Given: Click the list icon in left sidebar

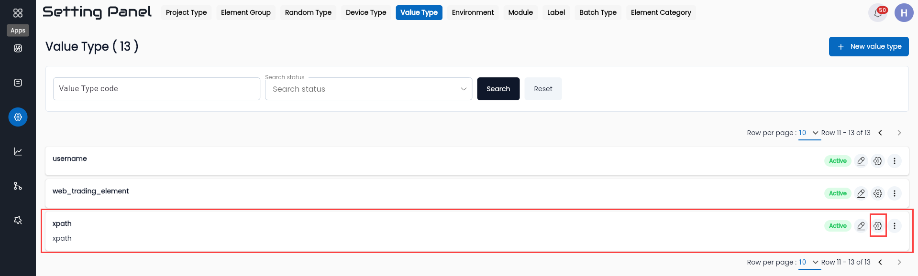Looking at the screenshot, I should pos(18,83).
